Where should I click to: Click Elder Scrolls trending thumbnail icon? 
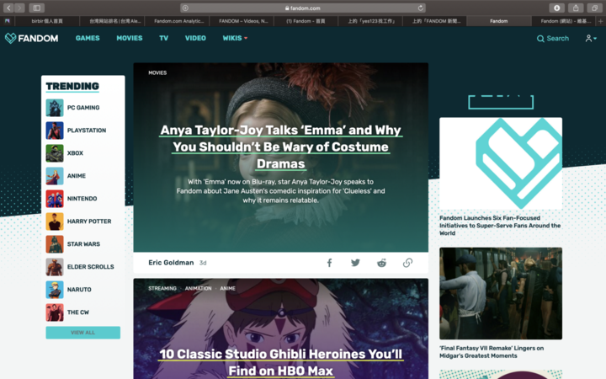click(x=55, y=267)
